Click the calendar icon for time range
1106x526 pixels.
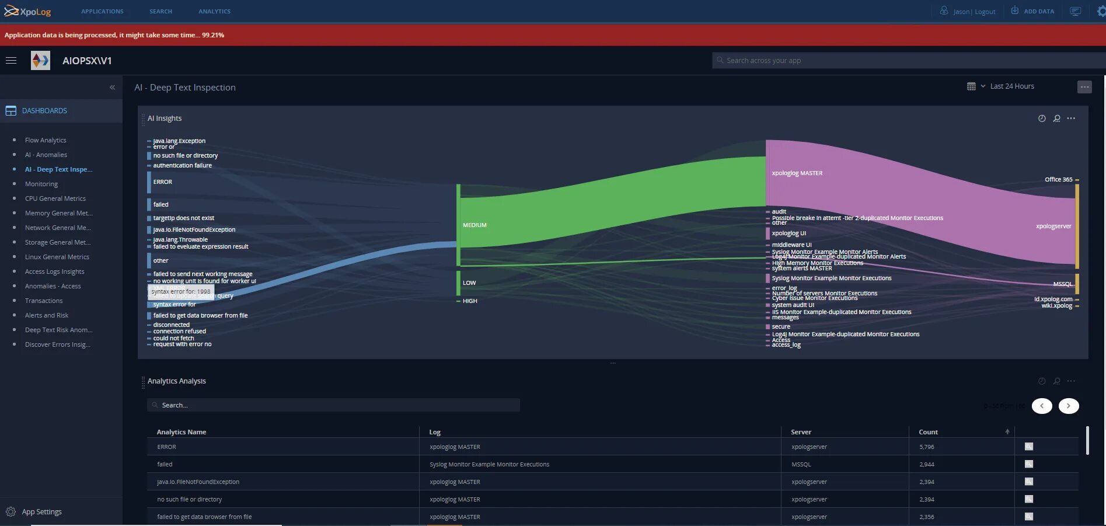point(971,86)
